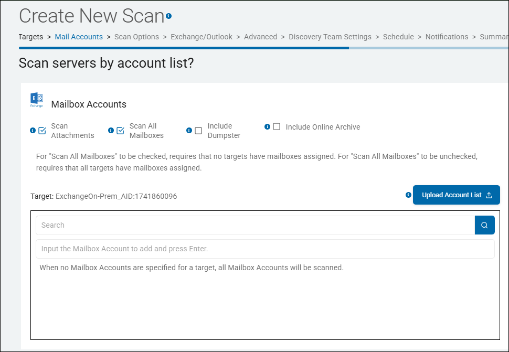Uncheck the Scan All Mailboxes checkbox
Viewport: 509px width, 352px height.
click(x=121, y=131)
